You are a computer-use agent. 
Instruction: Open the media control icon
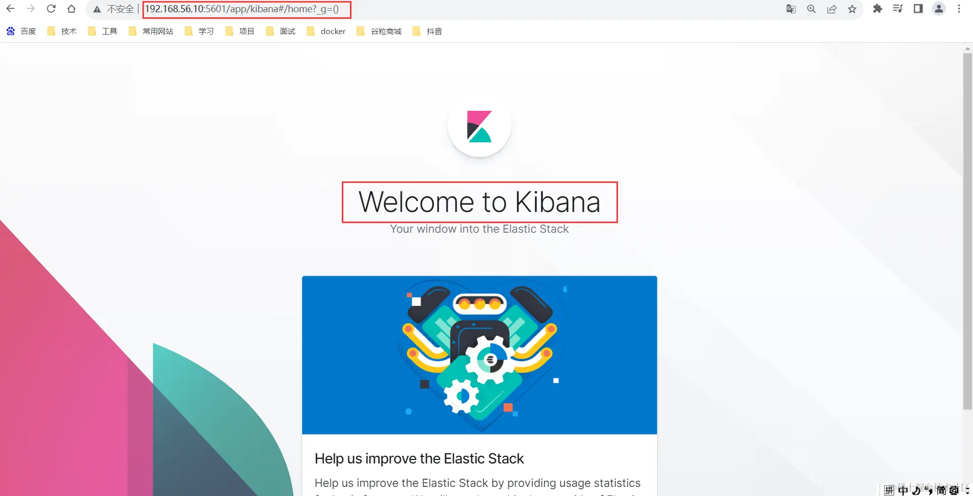(x=898, y=9)
